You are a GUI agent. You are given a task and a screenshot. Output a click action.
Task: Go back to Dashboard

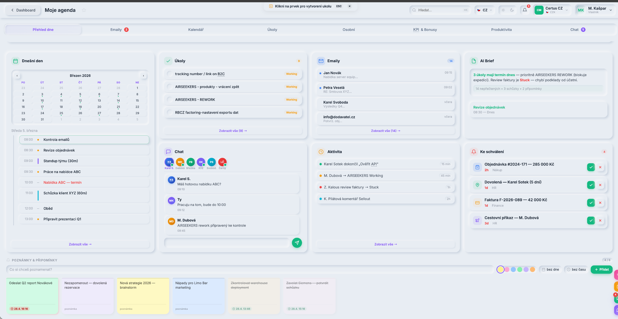click(23, 10)
